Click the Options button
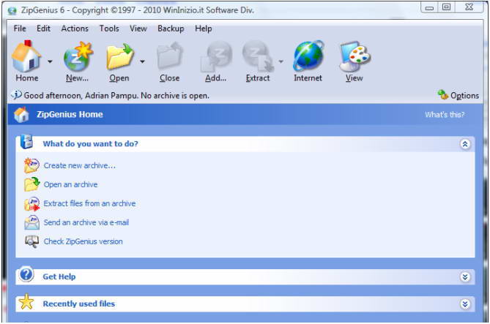 pyautogui.click(x=458, y=95)
